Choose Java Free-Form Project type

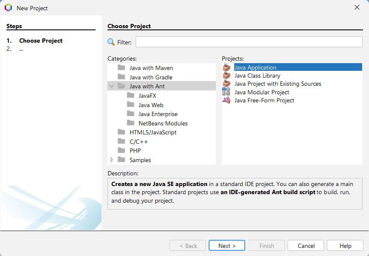(264, 100)
